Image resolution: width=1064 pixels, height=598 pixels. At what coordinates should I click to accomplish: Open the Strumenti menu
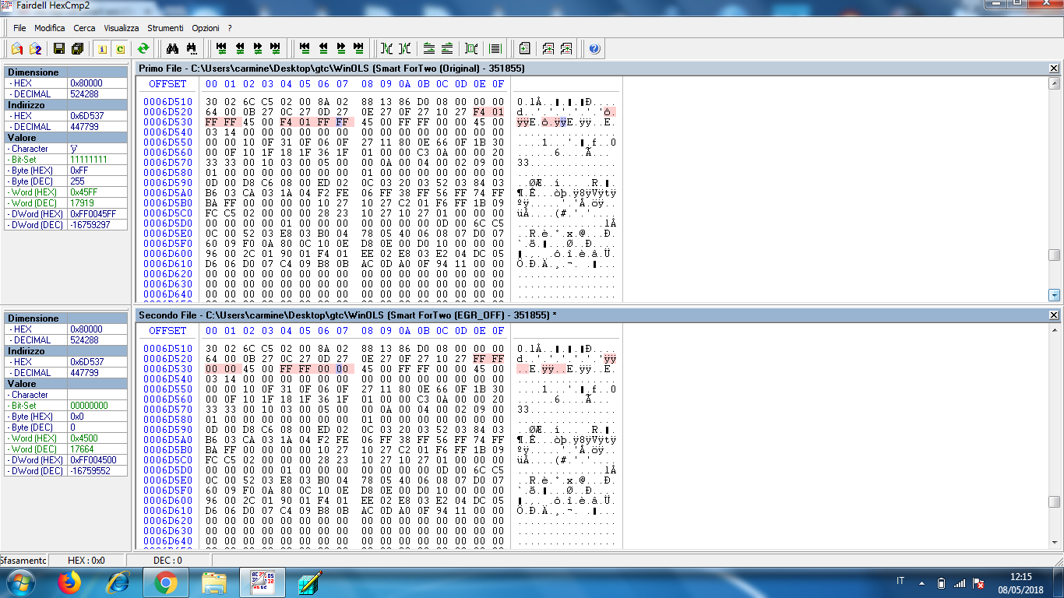(x=165, y=28)
